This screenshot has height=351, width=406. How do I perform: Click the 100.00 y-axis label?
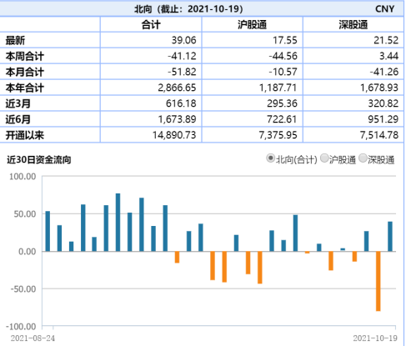[23, 177]
